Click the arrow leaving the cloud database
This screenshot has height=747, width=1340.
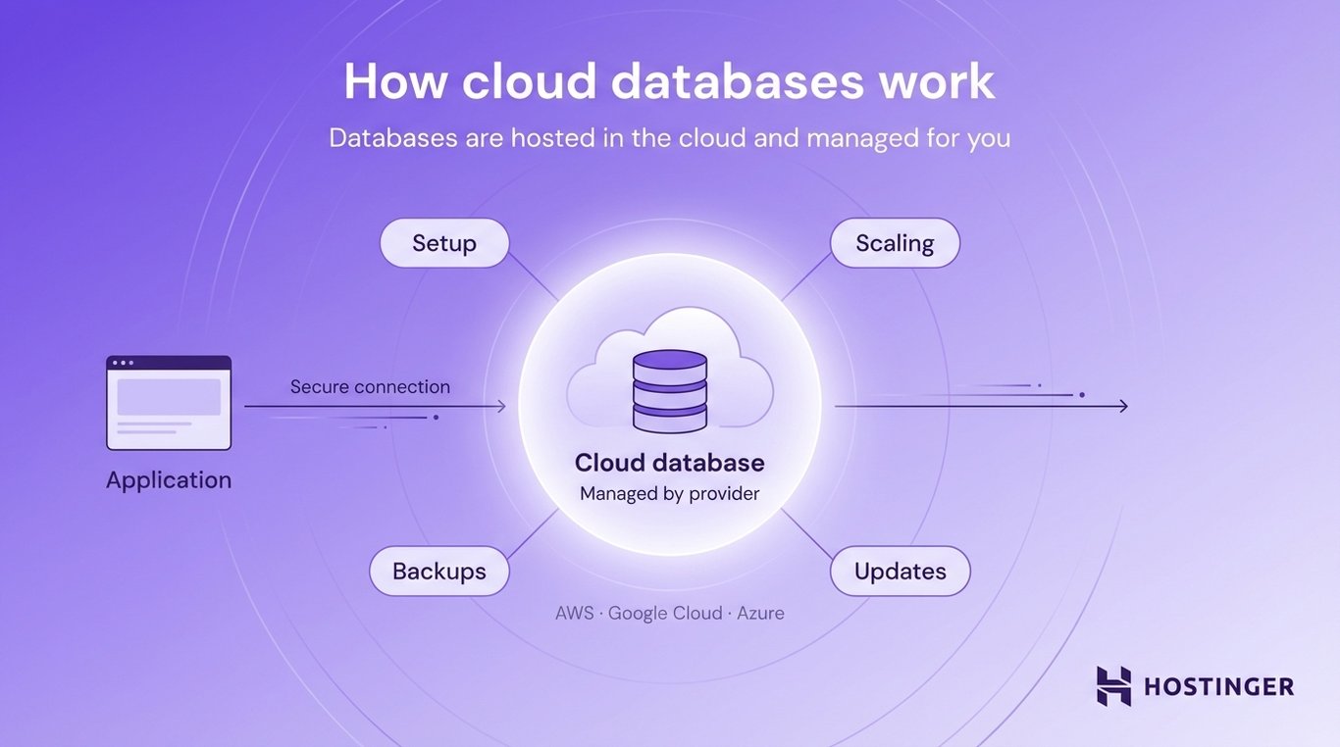[x=981, y=405]
